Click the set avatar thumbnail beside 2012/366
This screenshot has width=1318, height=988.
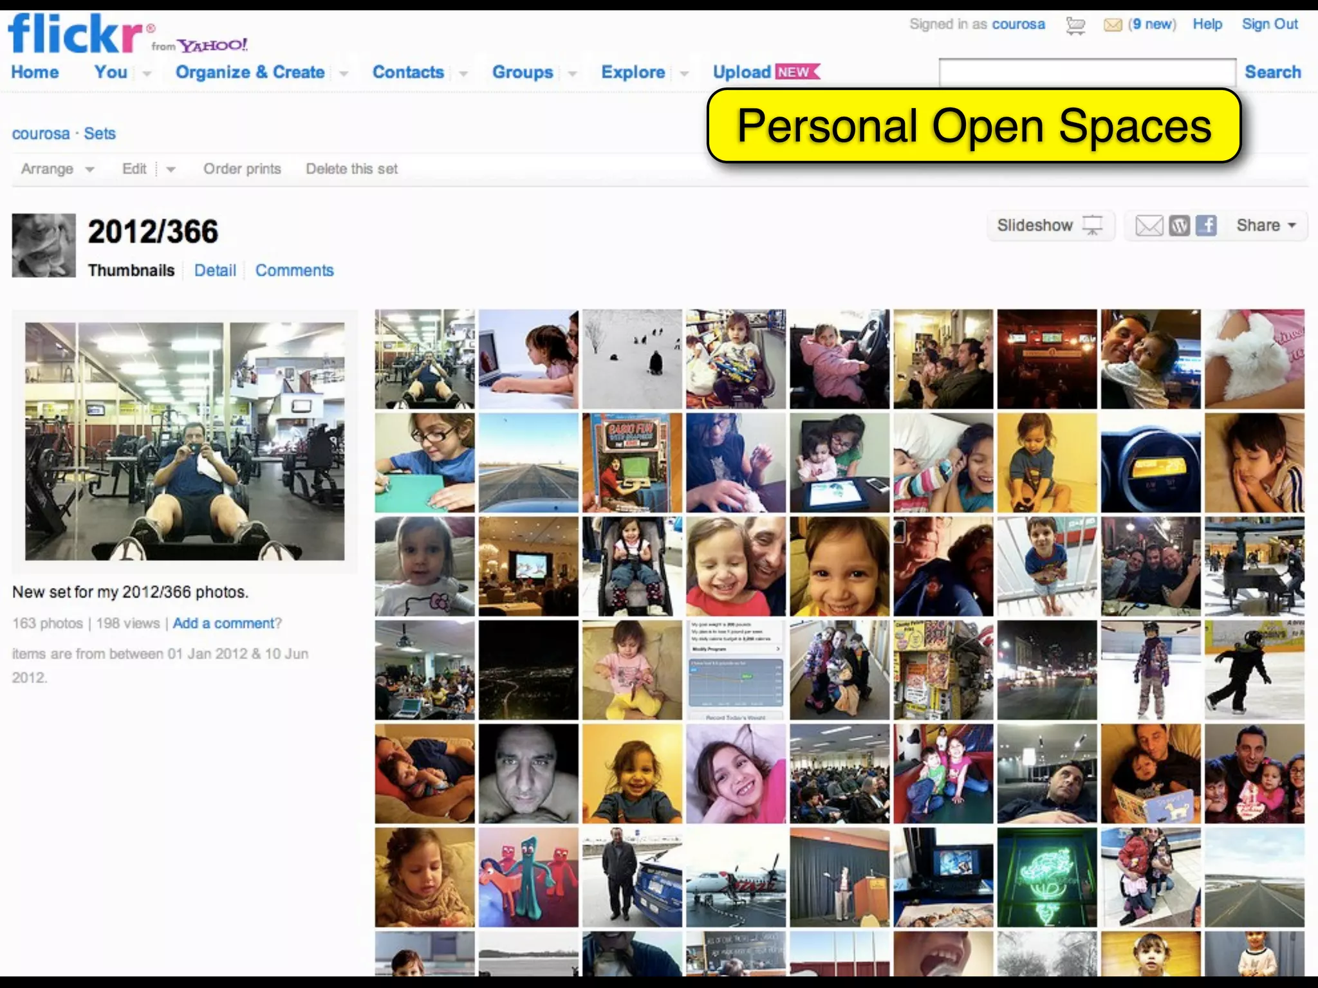44,246
